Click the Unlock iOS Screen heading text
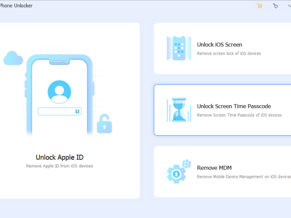 coord(220,45)
